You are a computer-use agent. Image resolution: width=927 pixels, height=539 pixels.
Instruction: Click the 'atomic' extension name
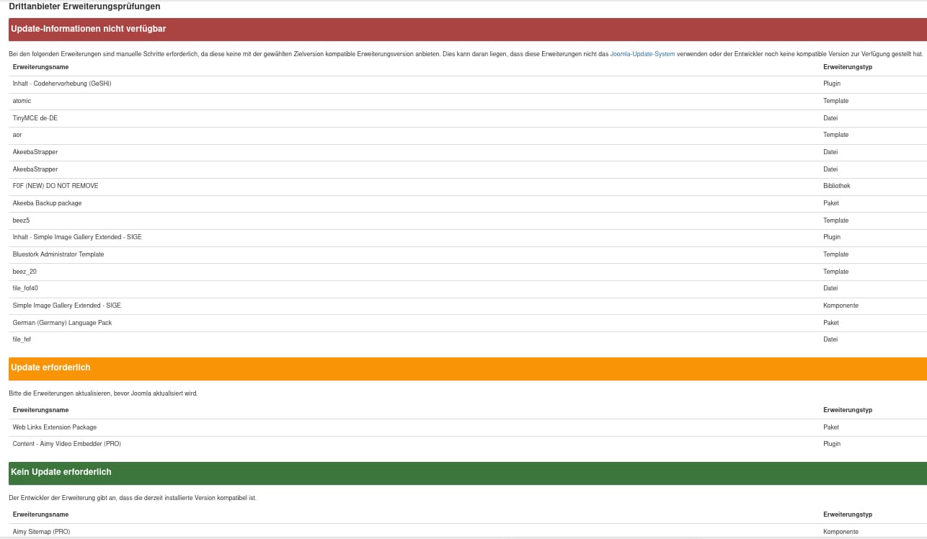coord(22,101)
